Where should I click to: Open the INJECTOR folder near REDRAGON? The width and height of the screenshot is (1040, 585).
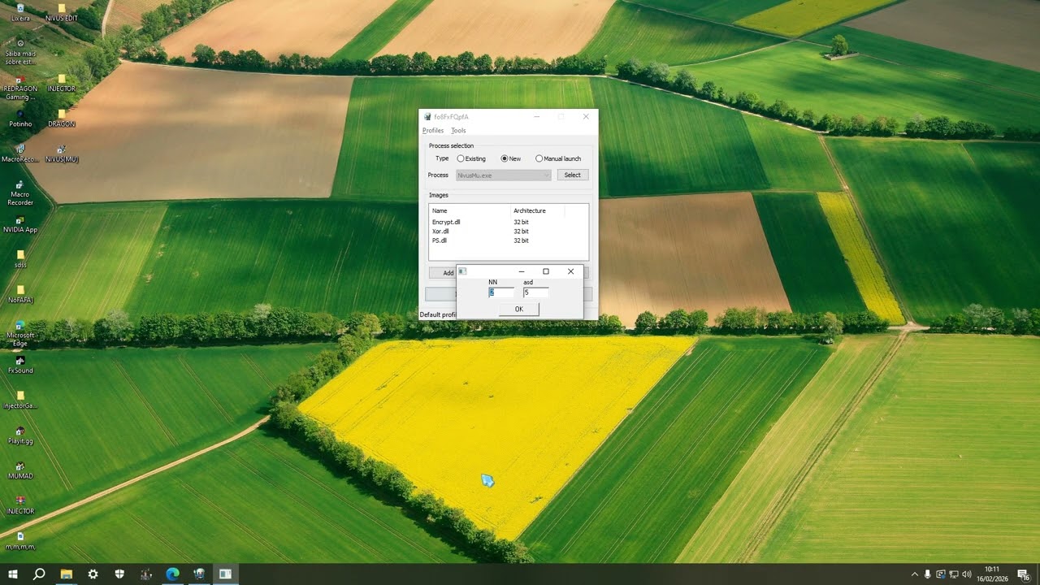coord(62,82)
